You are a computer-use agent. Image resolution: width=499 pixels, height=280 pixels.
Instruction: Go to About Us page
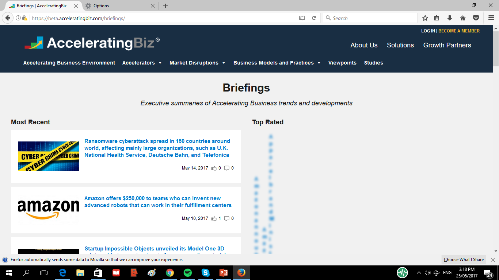point(364,45)
